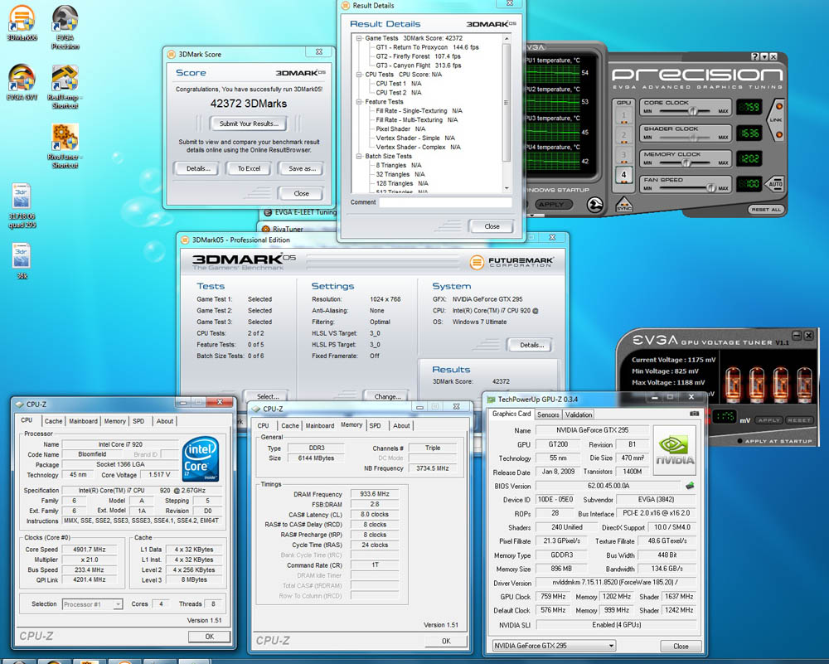Switch to Cache tab in left CPU-Z
The height and width of the screenshot is (664, 829).
(x=53, y=421)
